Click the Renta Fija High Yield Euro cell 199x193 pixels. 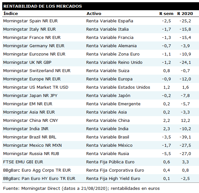[x=113, y=179]
